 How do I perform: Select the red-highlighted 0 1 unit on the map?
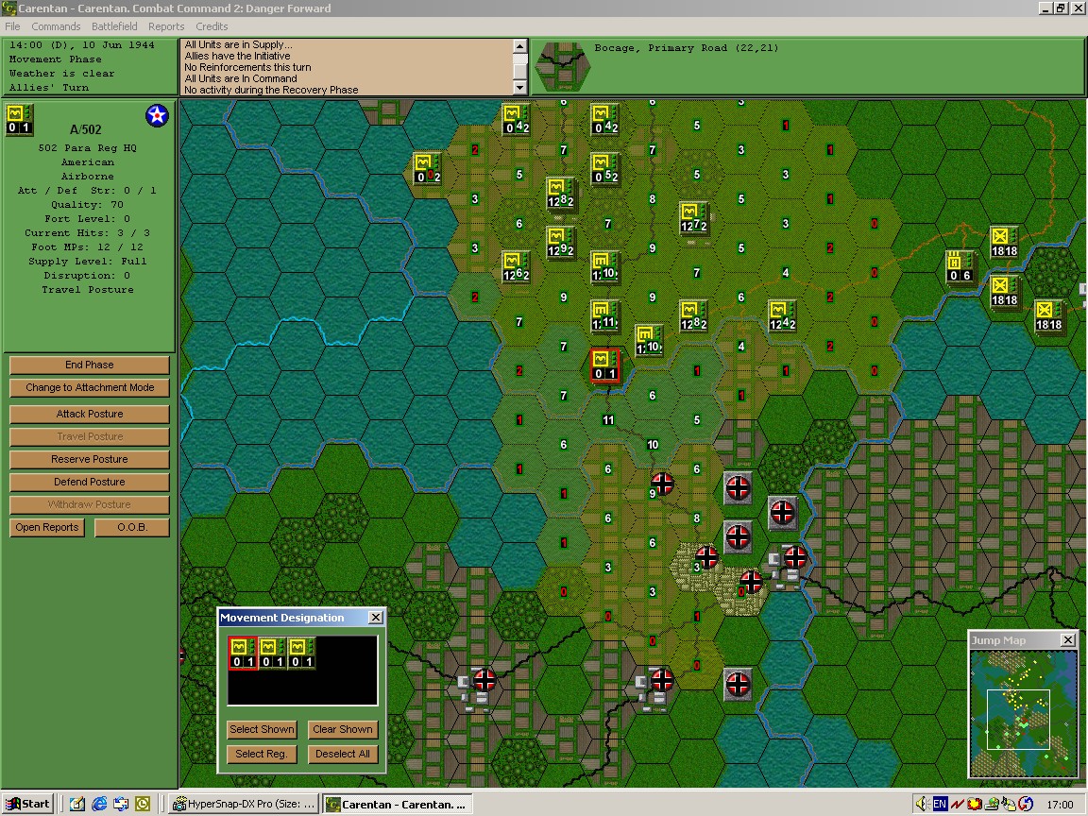tap(604, 365)
